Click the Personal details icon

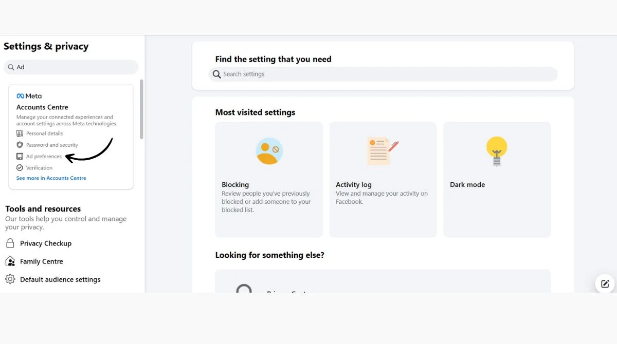pos(20,133)
